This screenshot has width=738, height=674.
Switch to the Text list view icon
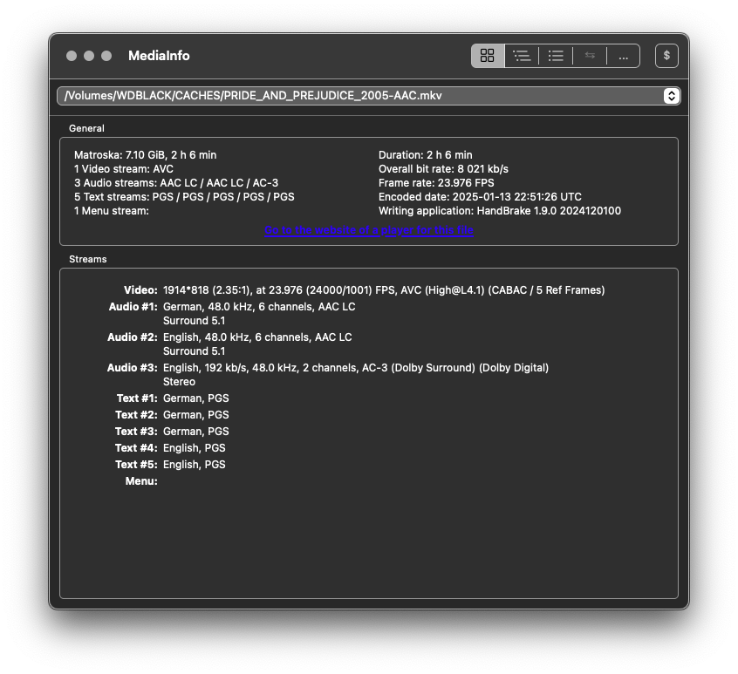(556, 56)
